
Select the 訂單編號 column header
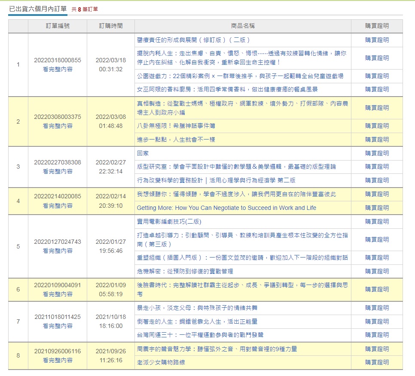pyautogui.click(x=58, y=26)
